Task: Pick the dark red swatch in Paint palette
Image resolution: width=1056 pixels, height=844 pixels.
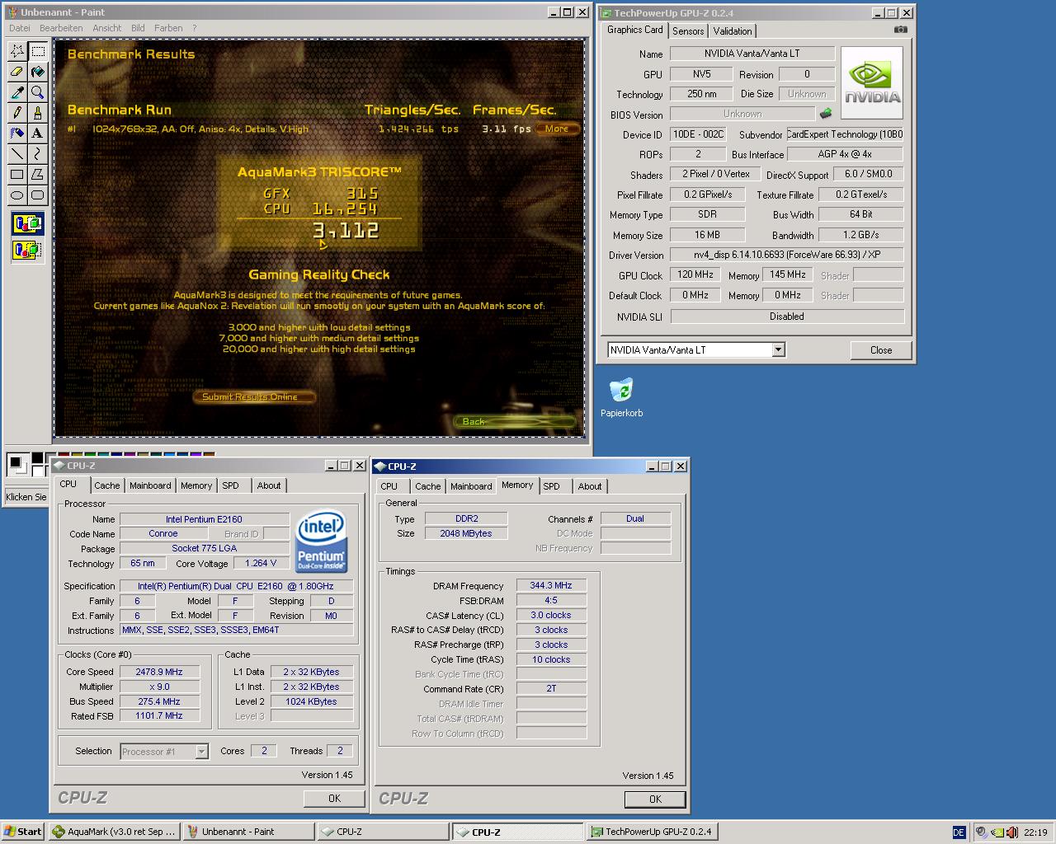Action: click(64, 453)
